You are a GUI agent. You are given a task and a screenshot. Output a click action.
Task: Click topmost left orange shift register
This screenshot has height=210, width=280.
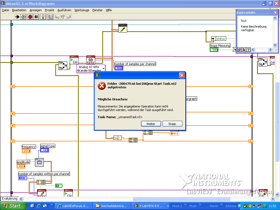tap(13, 86)
